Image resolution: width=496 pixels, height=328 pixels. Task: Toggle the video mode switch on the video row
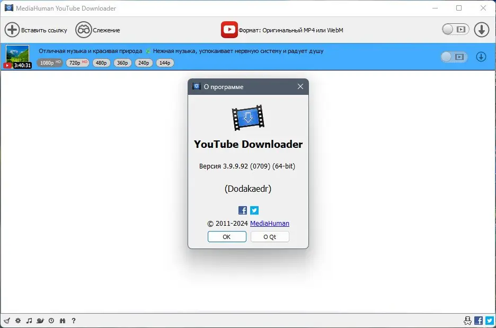click(x=454, y=57)
